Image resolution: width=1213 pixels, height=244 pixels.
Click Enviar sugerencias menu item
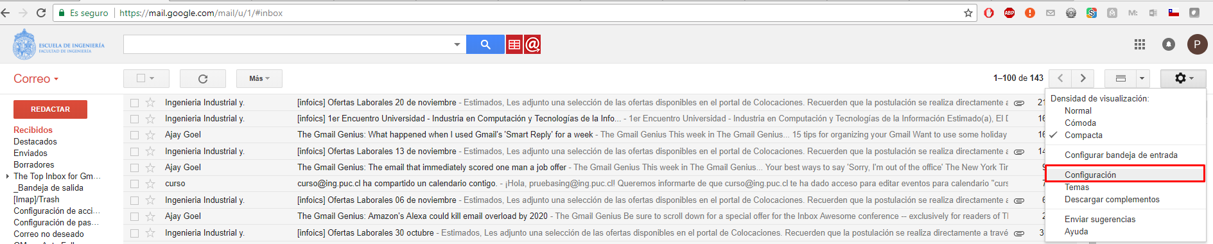click(1100, 219)
